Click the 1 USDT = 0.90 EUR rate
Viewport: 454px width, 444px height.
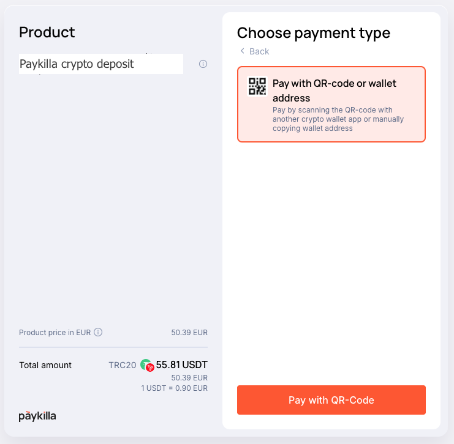(x=174, y=388)
